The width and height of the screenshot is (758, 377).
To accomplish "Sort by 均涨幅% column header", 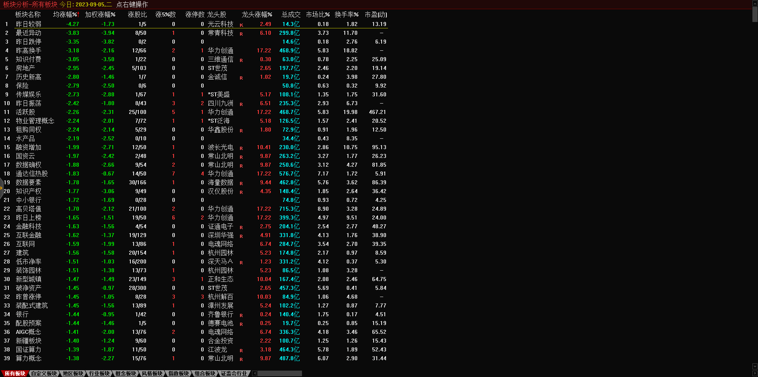I will pyautogui.click(x=66, y=15).
